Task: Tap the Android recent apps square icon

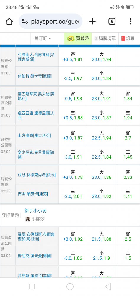Action: (32, 287)
